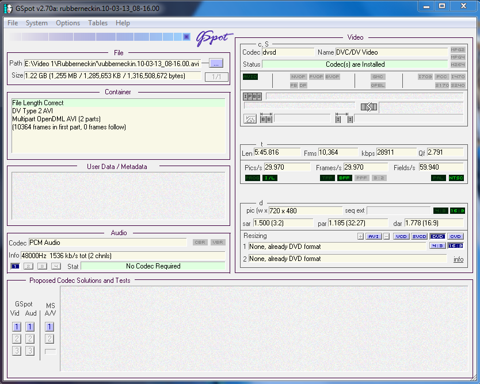This screenshot has height=384, width=480.
Task: Click the IPBS frame type indicator
Action: click(252, 97)
